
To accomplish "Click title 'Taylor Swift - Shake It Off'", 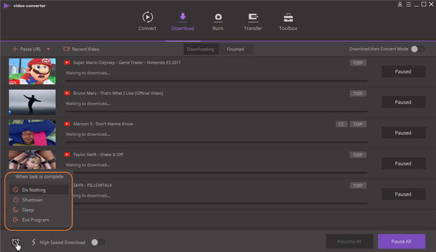I will 98,155.
